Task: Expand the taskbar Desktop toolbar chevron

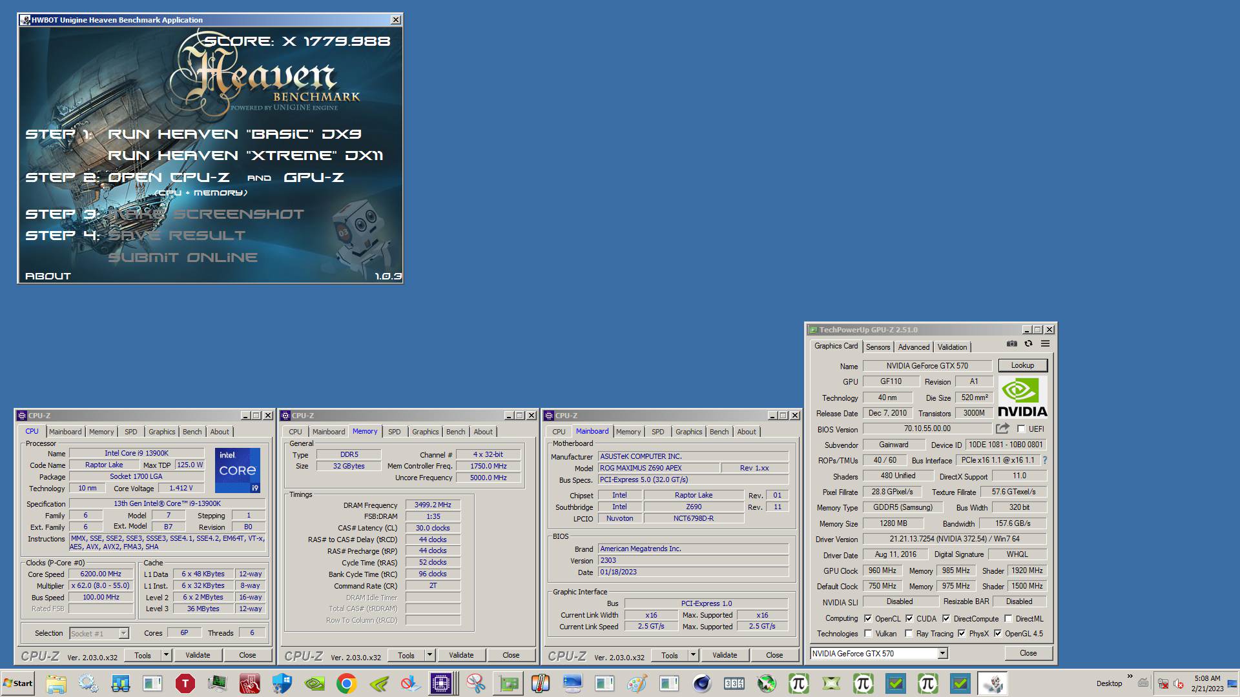Action: [x=1130, y=676]
